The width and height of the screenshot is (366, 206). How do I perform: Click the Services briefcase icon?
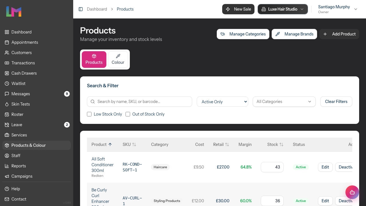7,135
